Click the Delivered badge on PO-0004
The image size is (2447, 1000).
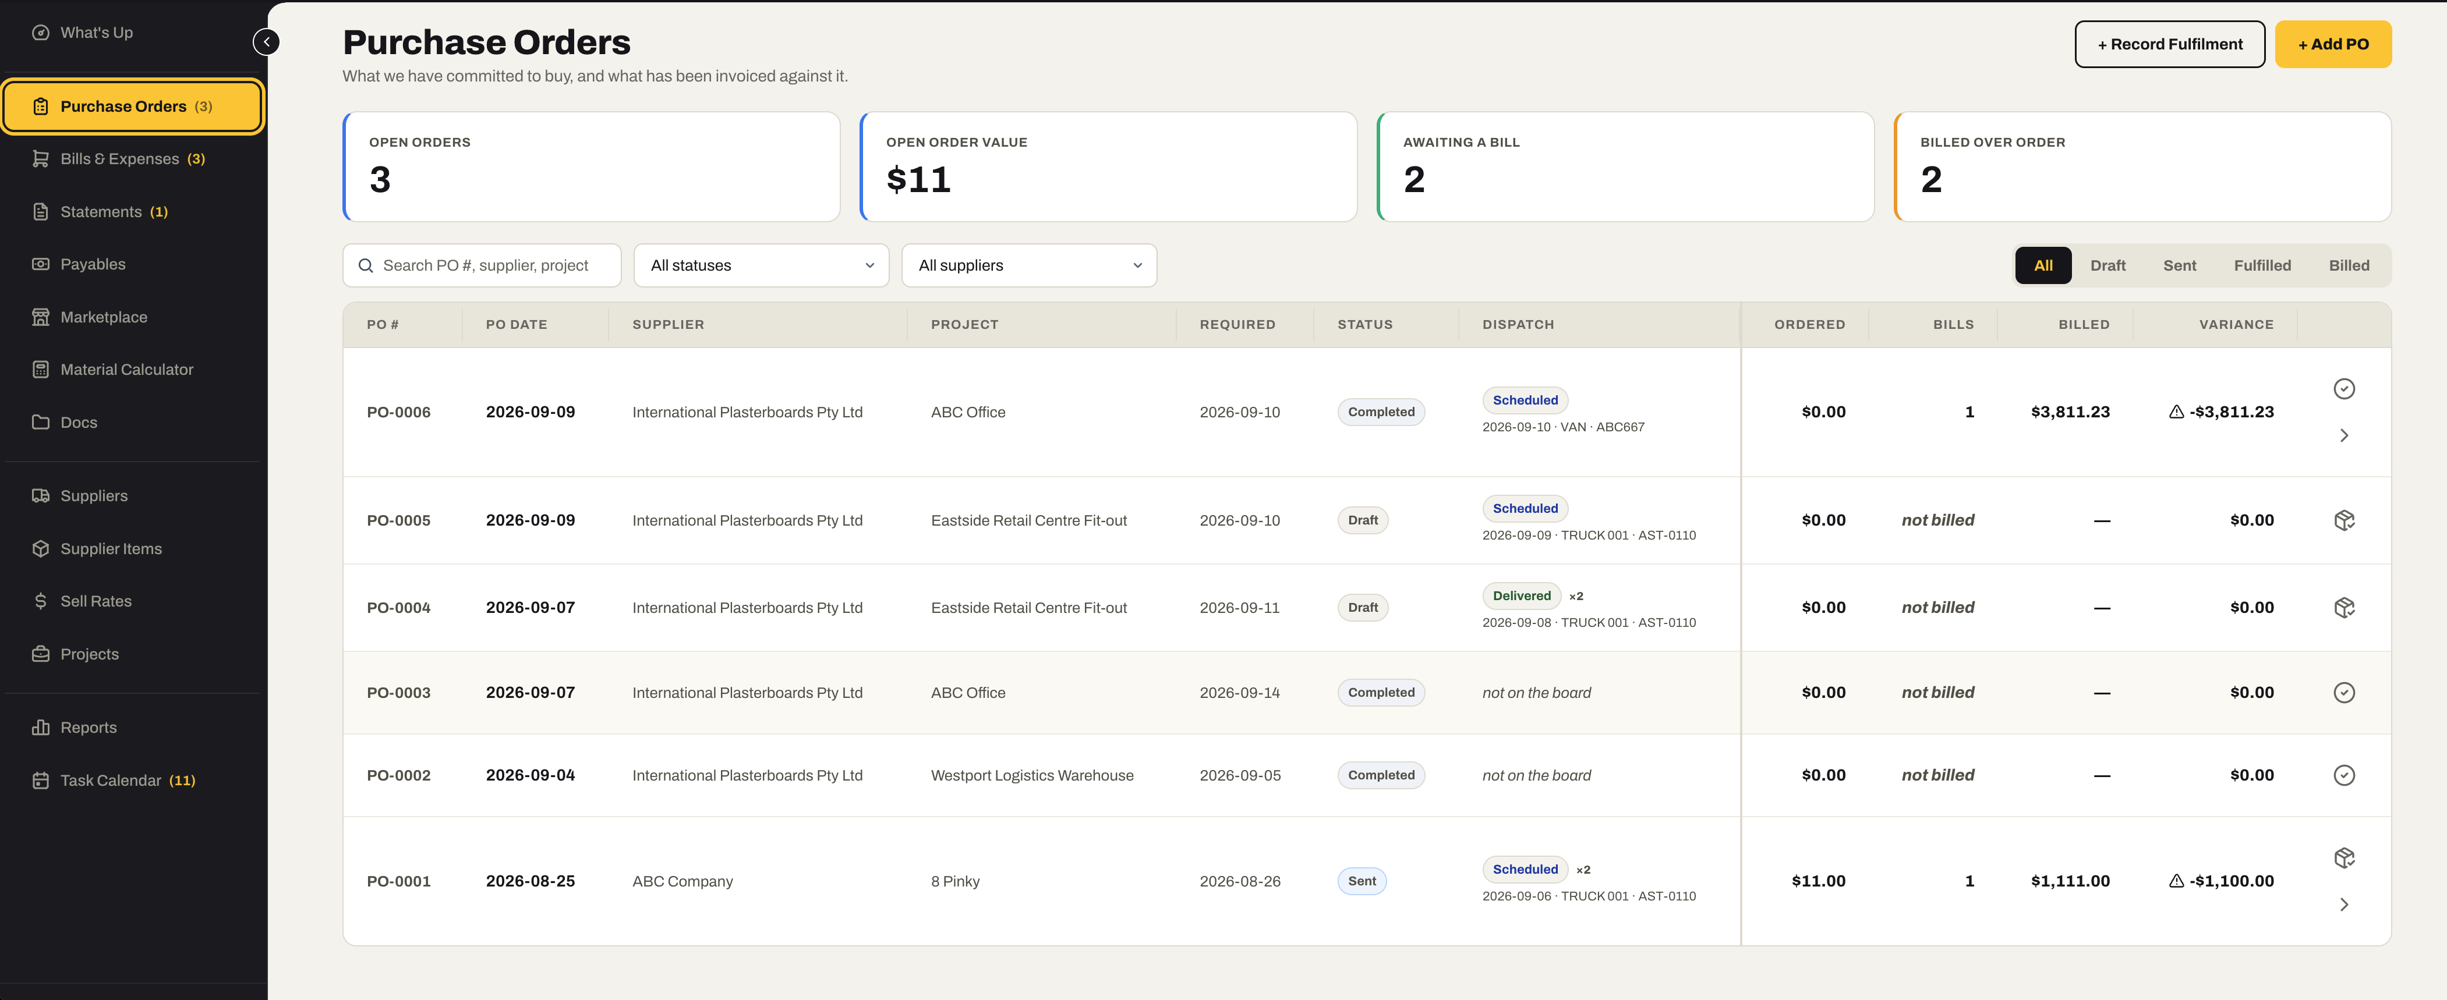click(x=1521, y=595)
